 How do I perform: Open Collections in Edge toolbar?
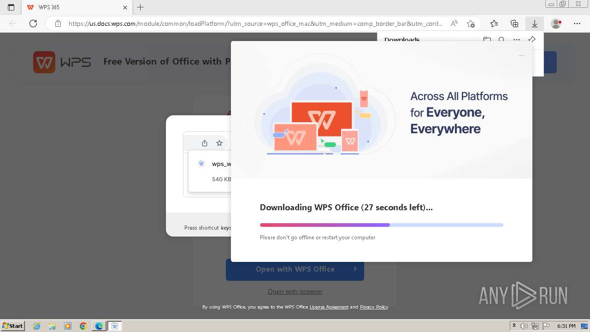point(514,24)
